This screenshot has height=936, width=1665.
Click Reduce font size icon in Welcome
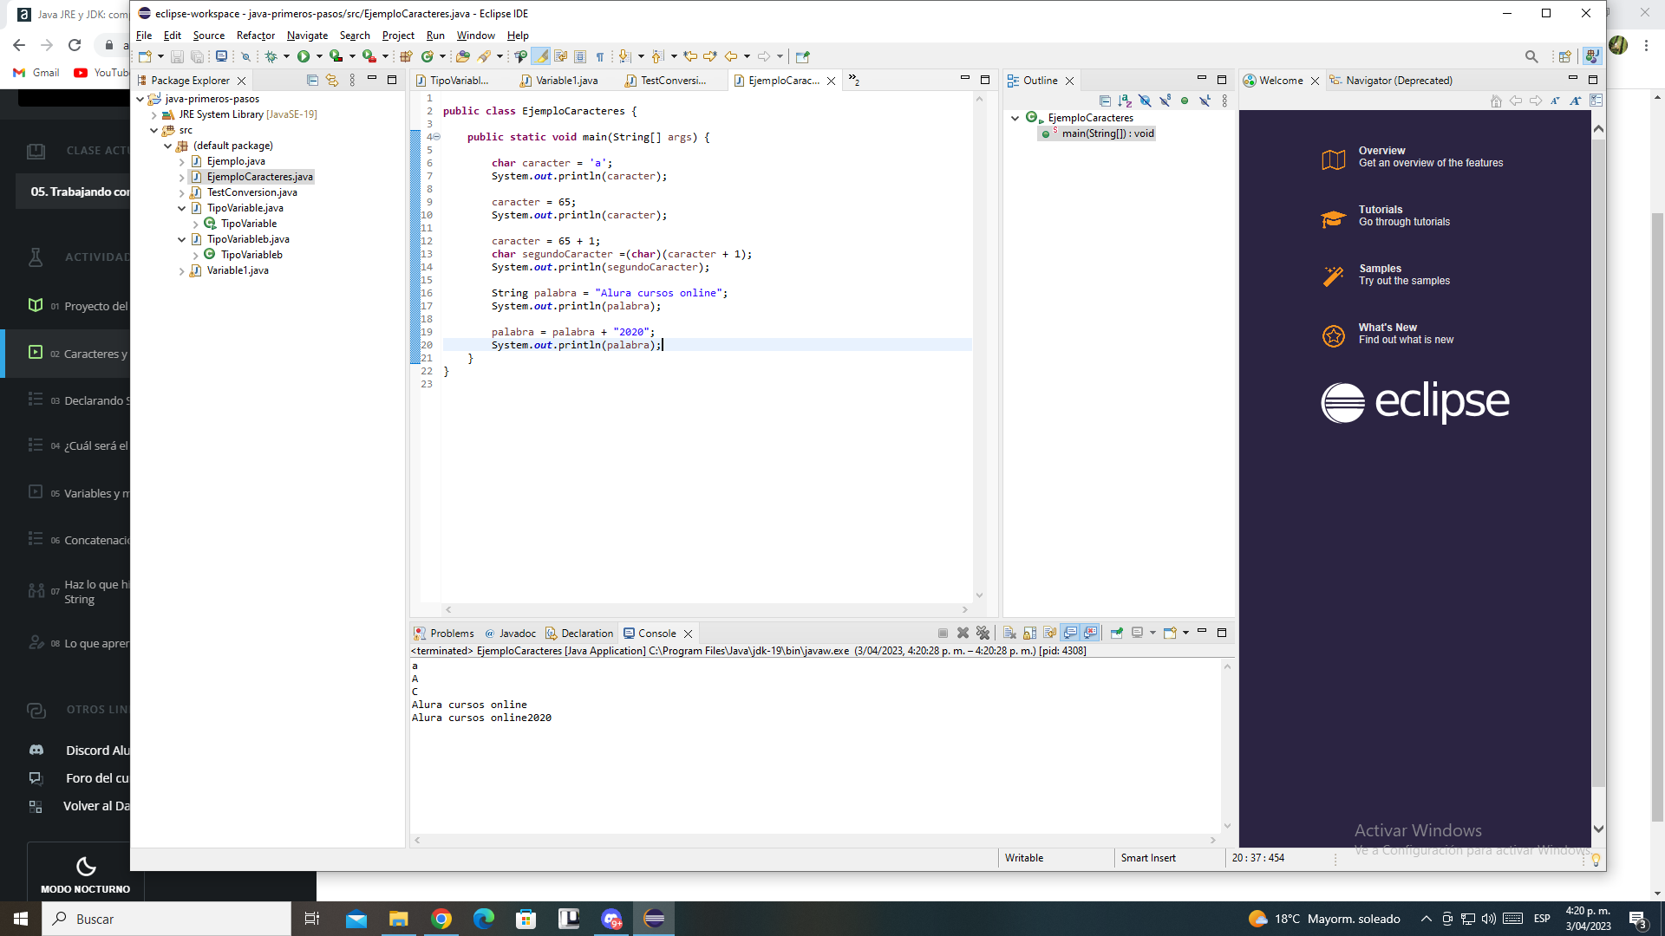coord(1555,101)
